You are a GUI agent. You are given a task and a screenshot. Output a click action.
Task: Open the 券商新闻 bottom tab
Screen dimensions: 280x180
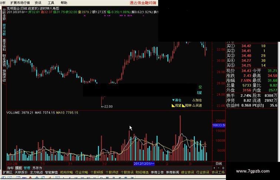coord(172,172)
